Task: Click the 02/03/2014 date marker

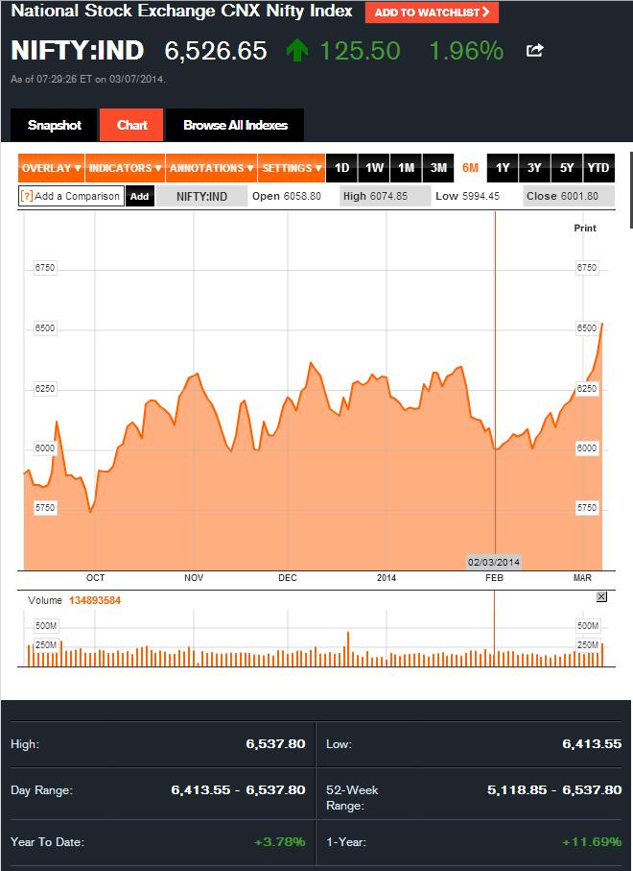Action: coord(494,562)
